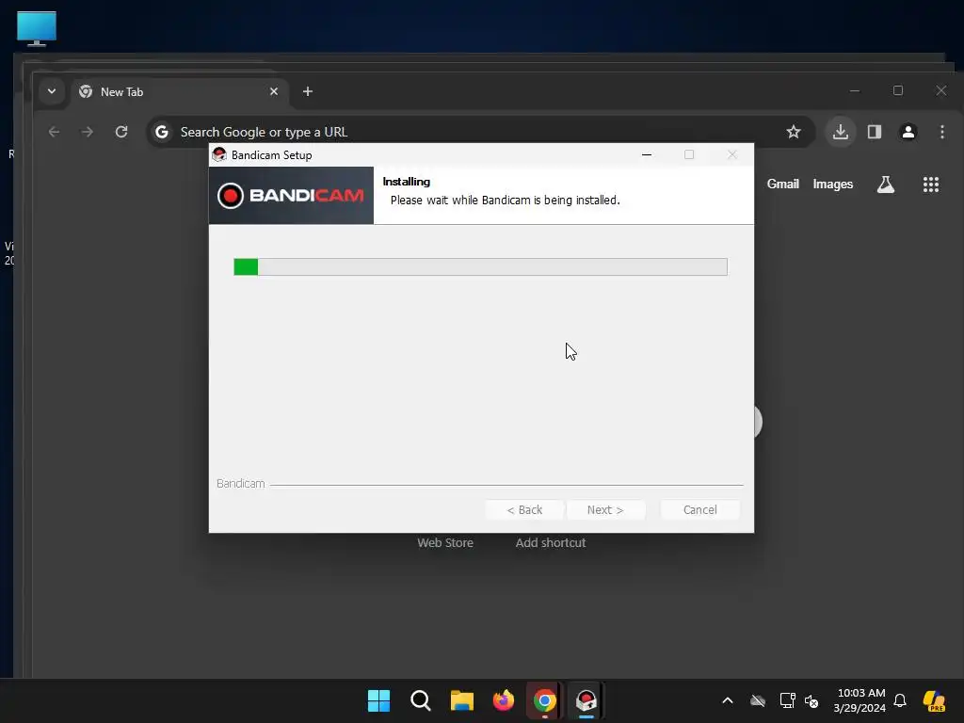Click the < Back button in Bandicam Setup
Viewport: 964px width, 723px height.
point(524,509)
